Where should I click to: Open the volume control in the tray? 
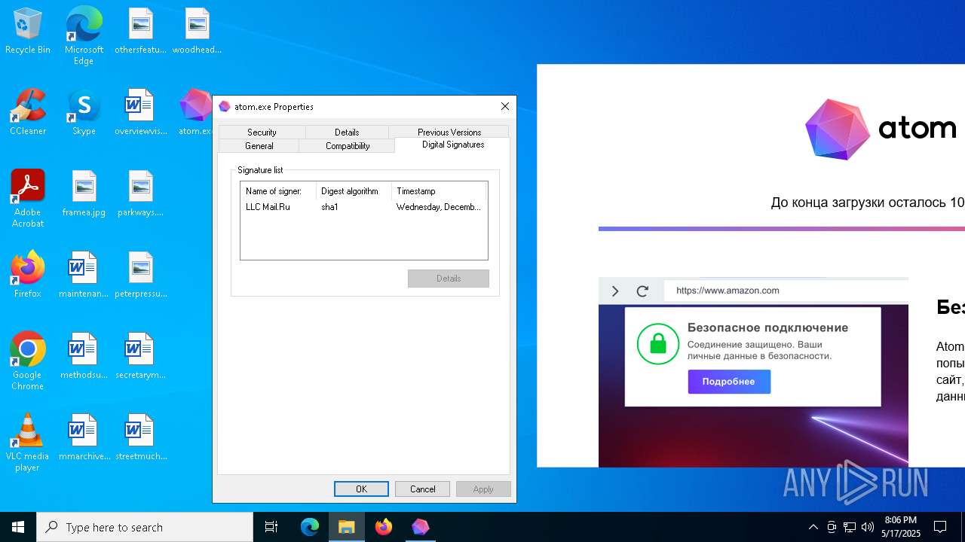point(868,527)
